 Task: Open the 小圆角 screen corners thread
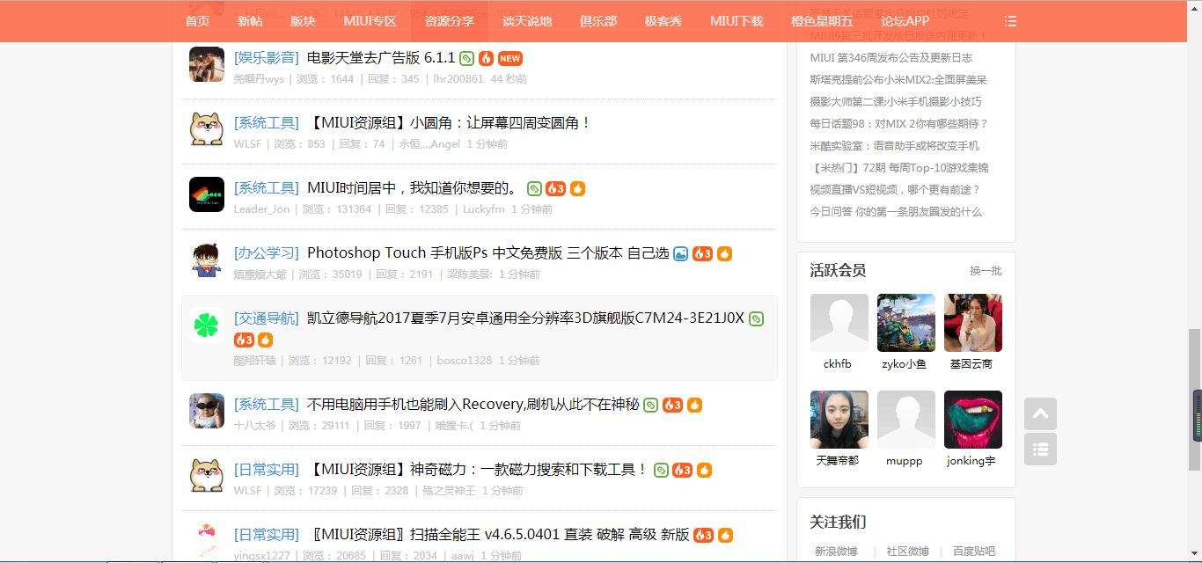(449, 122)
